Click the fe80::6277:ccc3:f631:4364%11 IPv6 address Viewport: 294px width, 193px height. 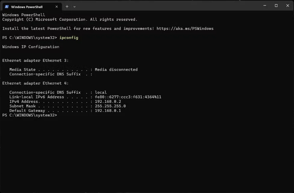coord(128,97)
